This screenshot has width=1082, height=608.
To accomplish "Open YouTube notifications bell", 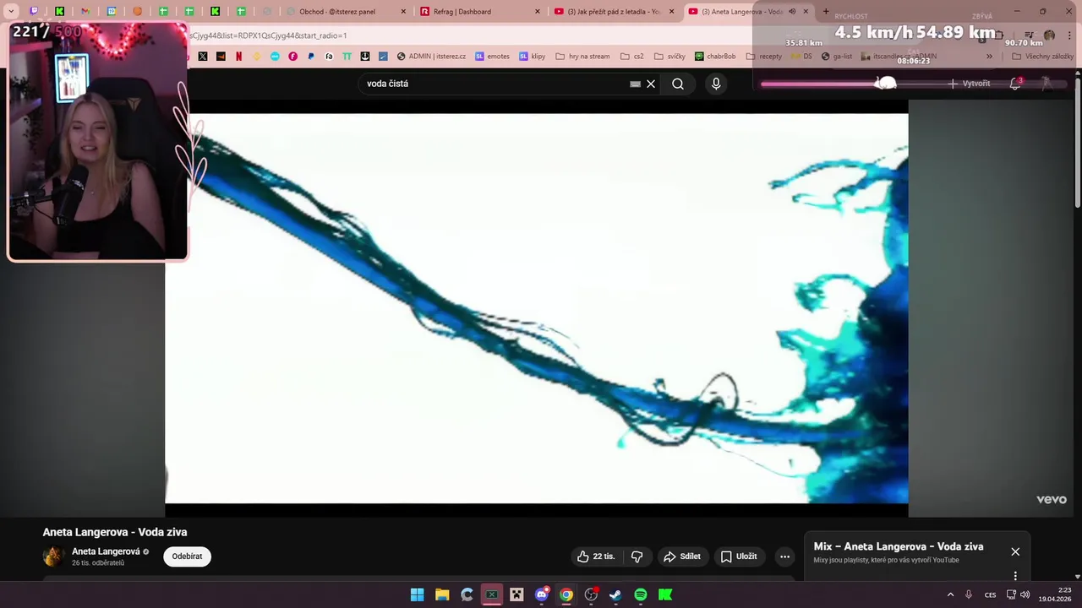I will [x=1015, y=84].
